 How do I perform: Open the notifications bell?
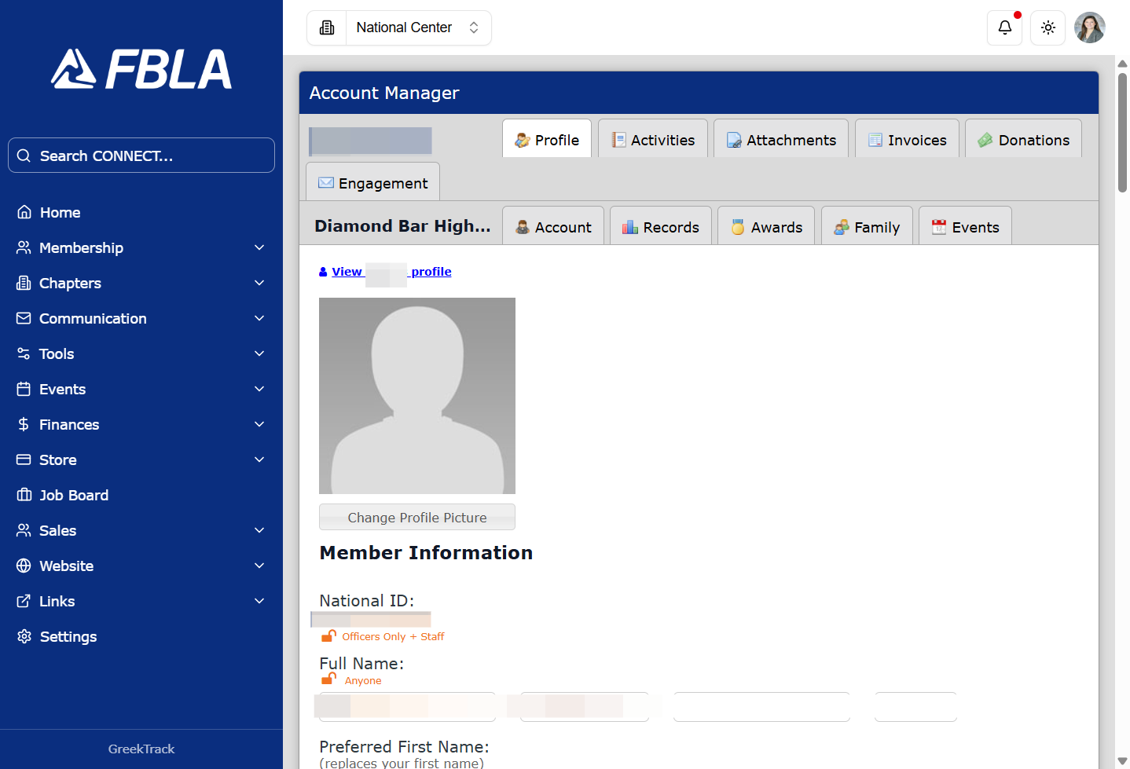[1005, 27]
